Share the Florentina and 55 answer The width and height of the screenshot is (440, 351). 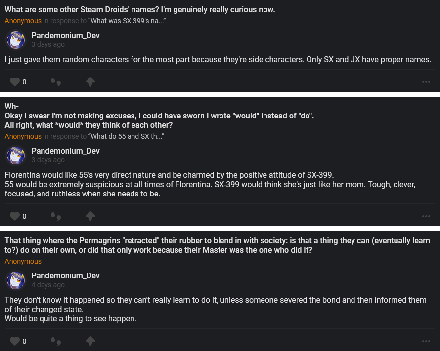tap(90, 216)
